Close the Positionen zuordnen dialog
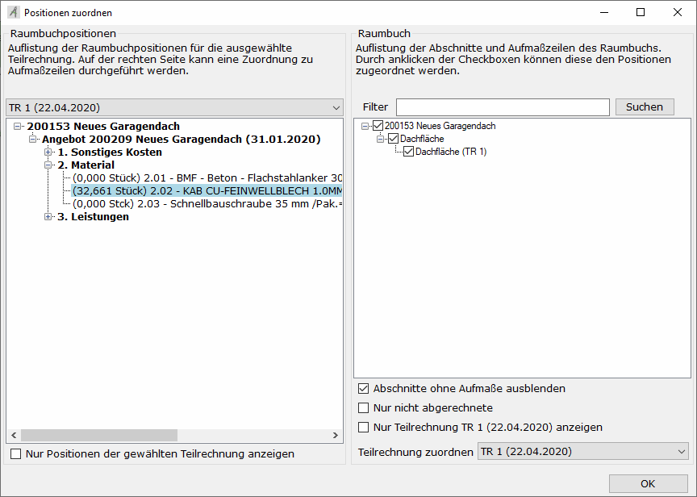This screenshot has width=697, height=497. coord(678,12)
